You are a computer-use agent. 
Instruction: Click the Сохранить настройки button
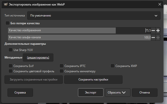(93, 79)
